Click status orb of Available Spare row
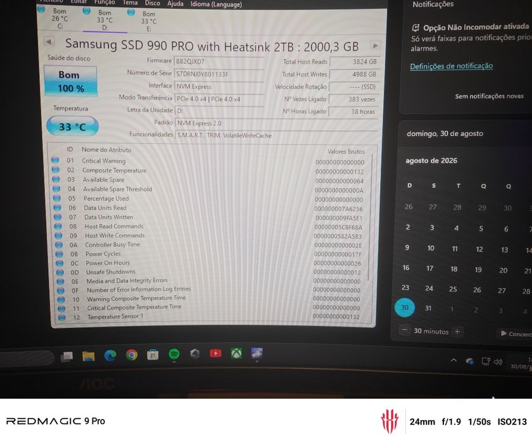Viewport: 532px width, 443px height. pos(56,179)
